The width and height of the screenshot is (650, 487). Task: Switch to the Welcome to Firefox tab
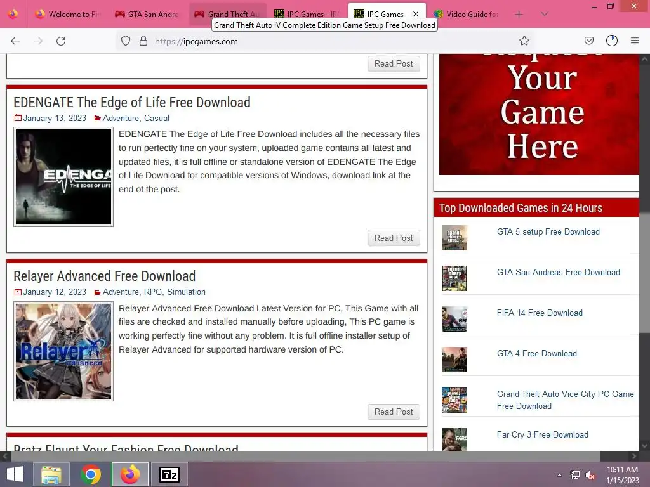click(68, 14)
